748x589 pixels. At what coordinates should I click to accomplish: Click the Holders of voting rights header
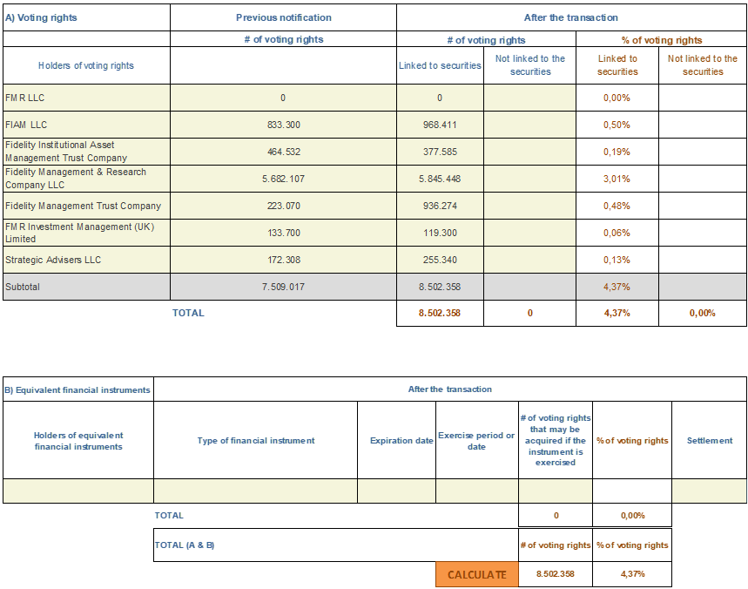click(86, 65)
